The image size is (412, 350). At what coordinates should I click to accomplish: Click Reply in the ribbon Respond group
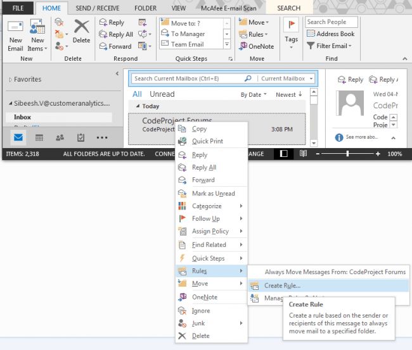[112, 23]
